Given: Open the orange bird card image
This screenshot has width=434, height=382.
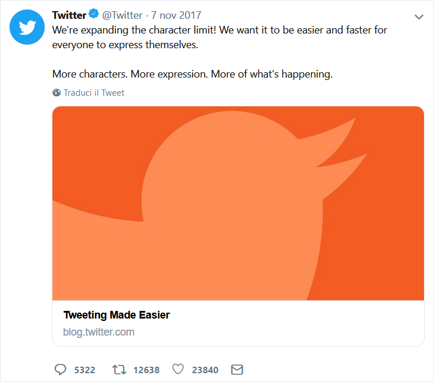Looking at the screenshot, I should pyautogui.click(x=238, y=203).
